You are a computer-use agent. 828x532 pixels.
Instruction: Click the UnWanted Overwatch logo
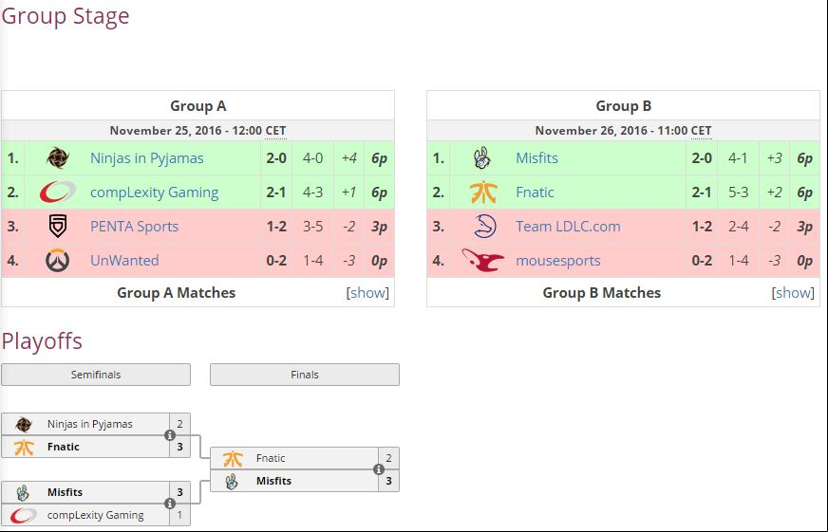coord(58,261)
